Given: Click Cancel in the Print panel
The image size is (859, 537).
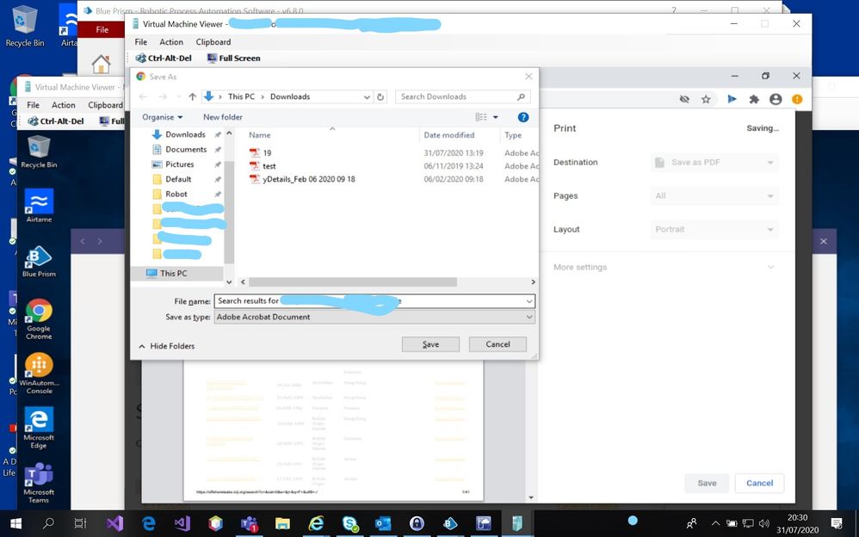Looking at the screenshot, I should (759, 483).
